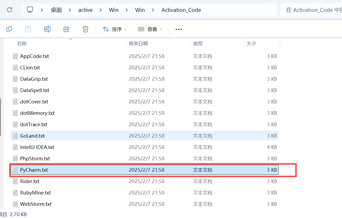The width and height of the screenshot is (342, 218).
Task: Select the RubyMine.txt file
Action: pyautogui.click(x=144, y=193)
